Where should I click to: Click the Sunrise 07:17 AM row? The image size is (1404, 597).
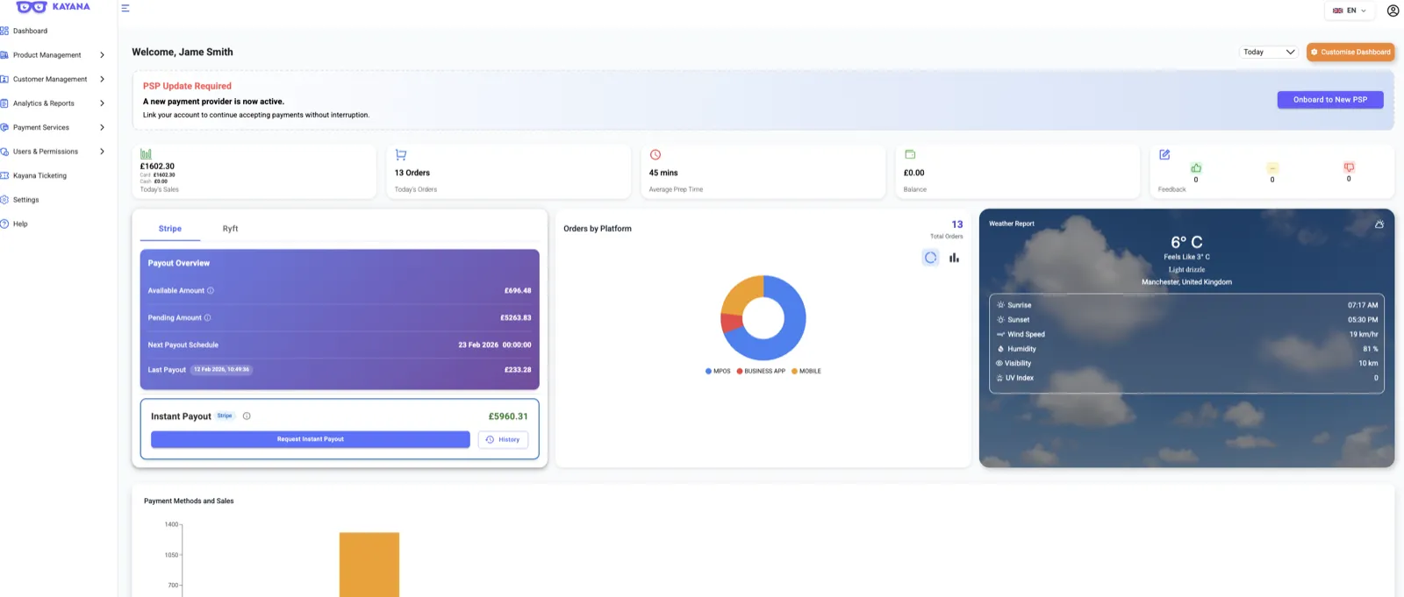1186,305
